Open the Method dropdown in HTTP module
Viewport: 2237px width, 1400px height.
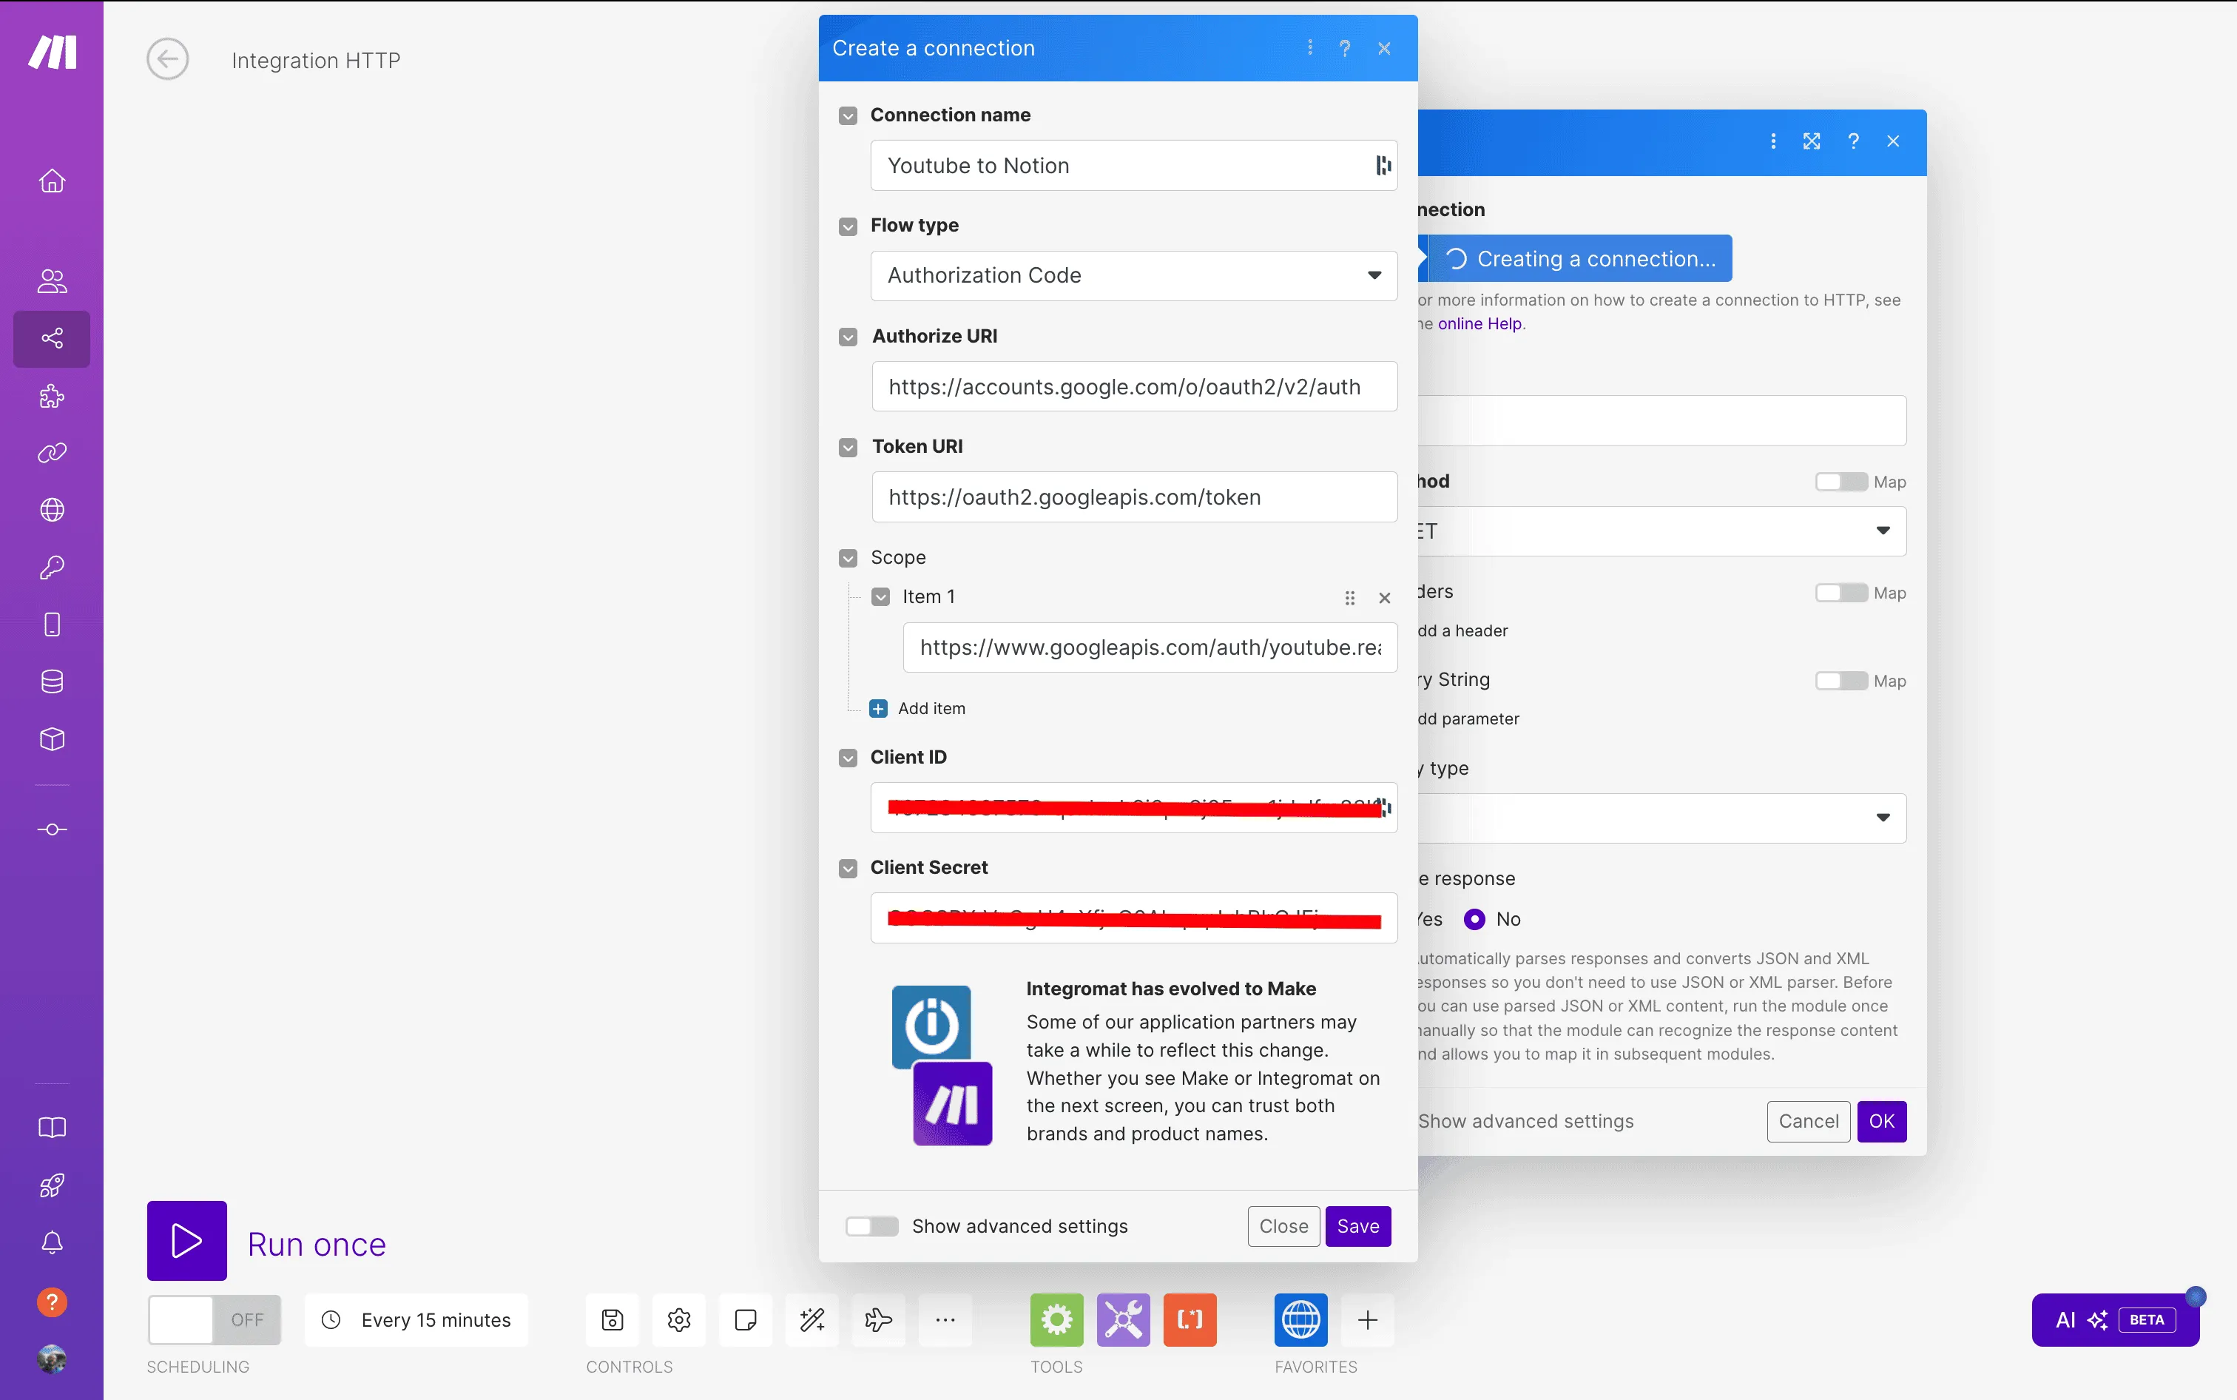[1661, 531]
